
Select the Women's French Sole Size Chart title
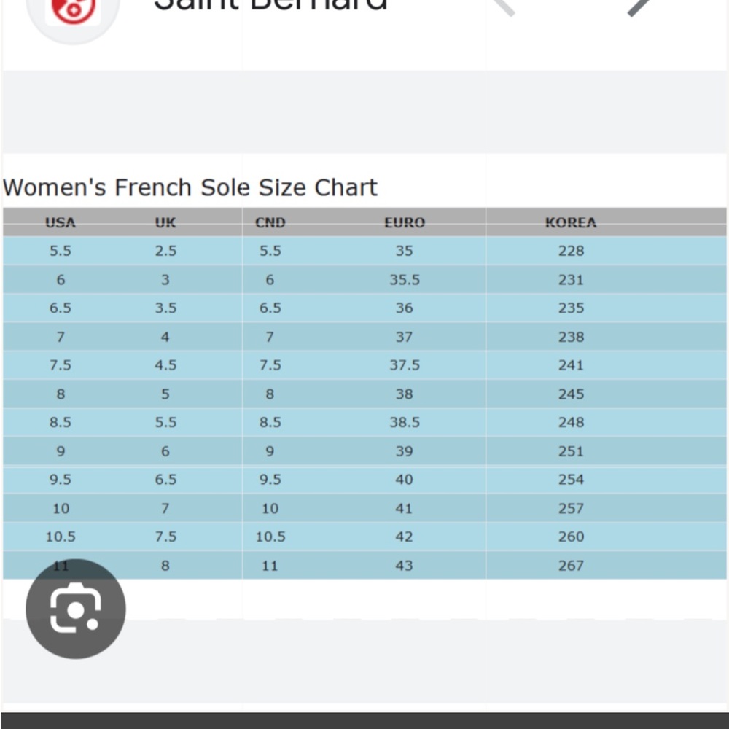click(x=190, y=187)
